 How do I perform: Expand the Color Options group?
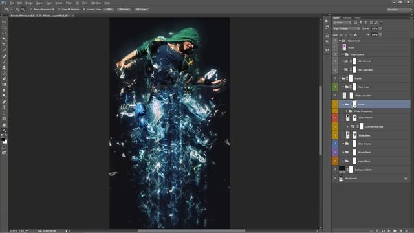343,54
